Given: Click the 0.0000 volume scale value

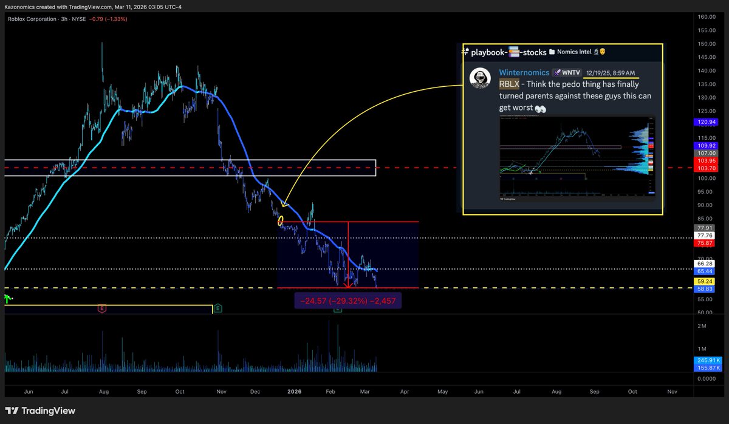Looking at the screenshot, I should click(x=705, y=378).
